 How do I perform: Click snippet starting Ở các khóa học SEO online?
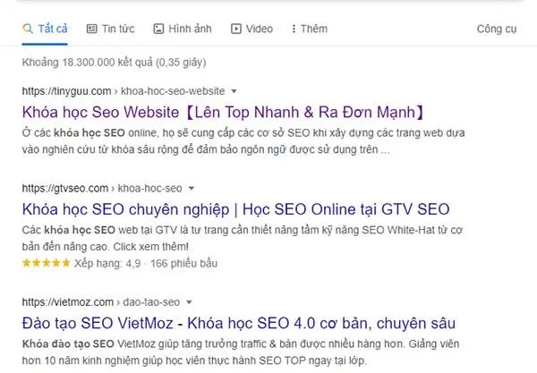coord(243,141)
